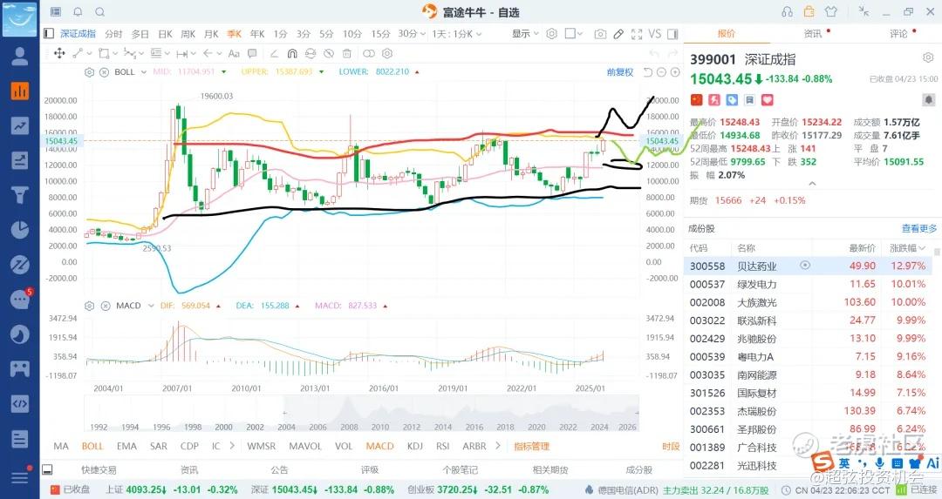Screen dimensions: 942x499
Task: Open BOLL indicator settings gear
Action: pos(90,72)
